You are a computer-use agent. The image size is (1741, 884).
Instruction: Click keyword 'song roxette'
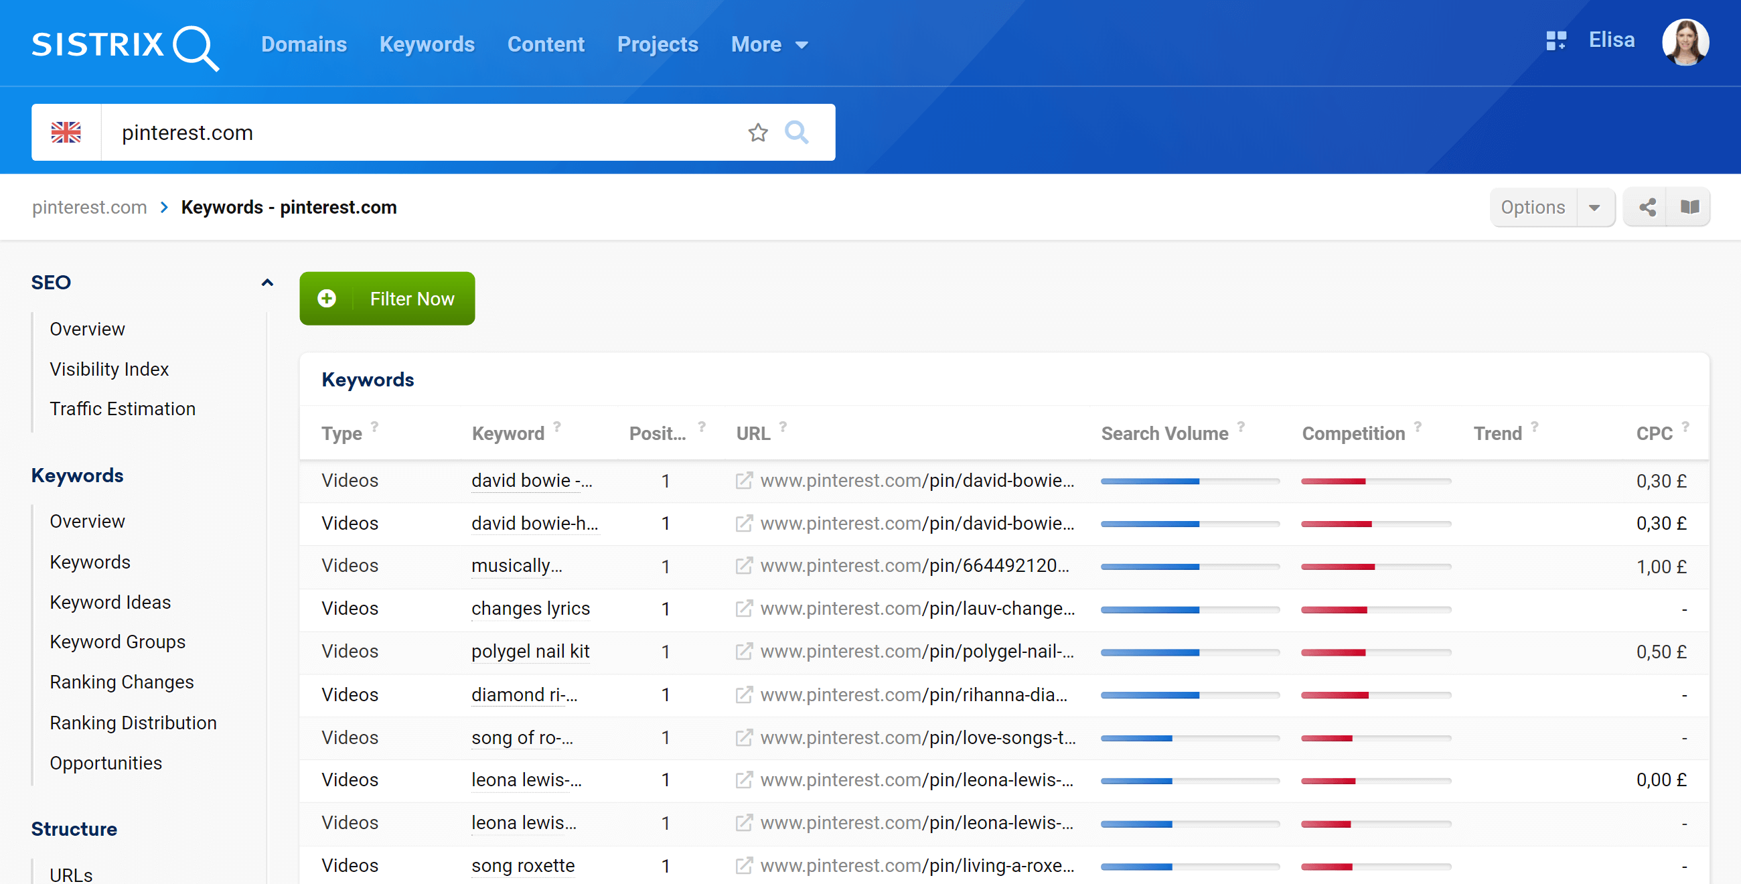click(x=522, y=865)
